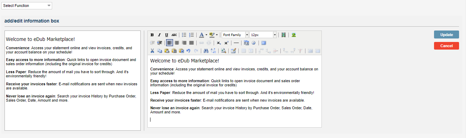466x138 pixels.
Task: Click the delete column icon
Action: [x=300, y=51]
